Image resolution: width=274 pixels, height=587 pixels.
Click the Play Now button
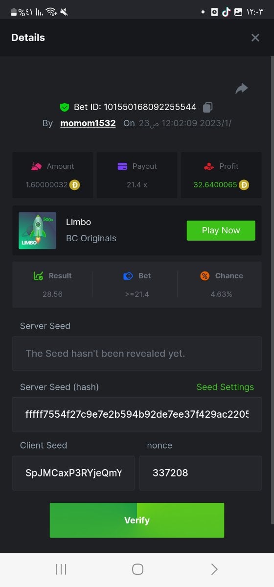coord(221,230)
